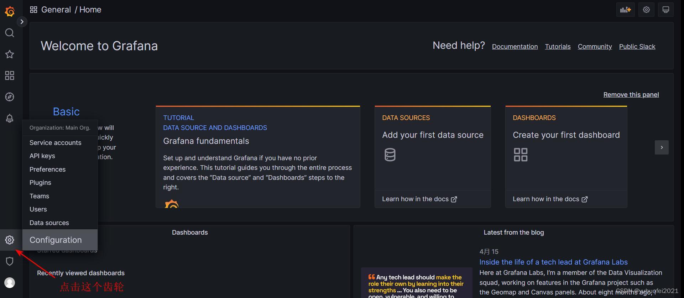Click the database icon in Data Sources card

[x=390, y=155]
